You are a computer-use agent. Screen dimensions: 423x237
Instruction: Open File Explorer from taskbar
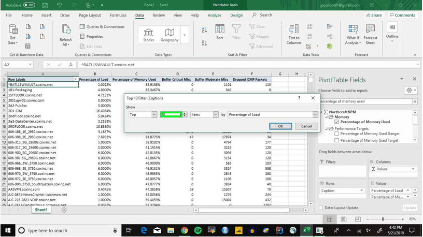171,230
